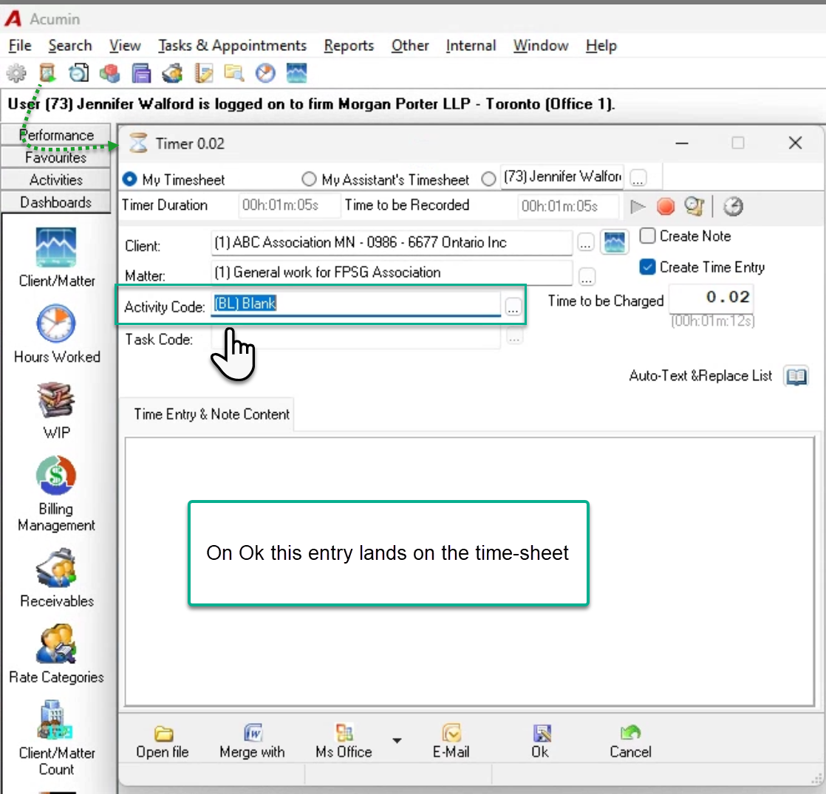Select the radio button beside (73) Jennifer Walford
The width and height of the screenshot is (826, 794).
click(488, 179)
